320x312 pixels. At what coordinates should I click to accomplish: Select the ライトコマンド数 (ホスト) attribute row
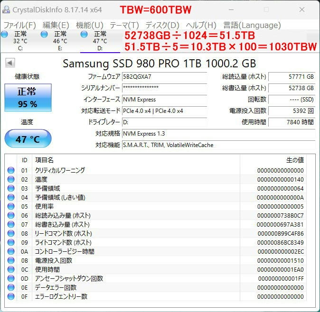coord(156,242)
